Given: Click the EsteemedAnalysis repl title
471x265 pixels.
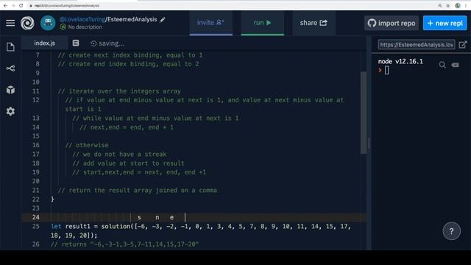Looking at the screenshot, I should tap(132, 19).
